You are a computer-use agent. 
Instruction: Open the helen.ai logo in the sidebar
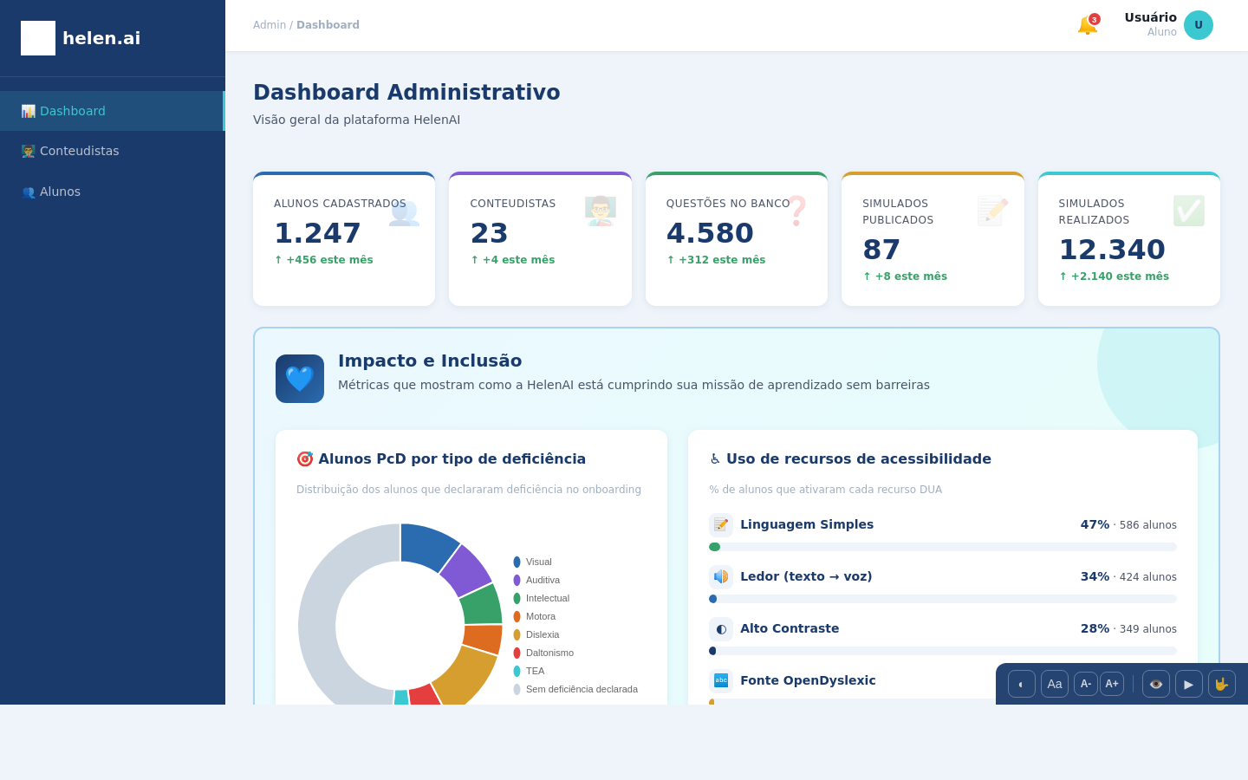pyautogui.click(x=80, y=38)
